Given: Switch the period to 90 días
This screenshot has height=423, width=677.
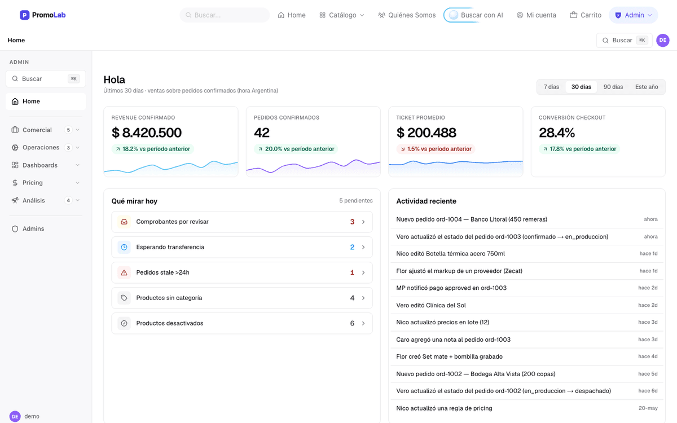Looking at the screenshot, I should tap(613, 87).
